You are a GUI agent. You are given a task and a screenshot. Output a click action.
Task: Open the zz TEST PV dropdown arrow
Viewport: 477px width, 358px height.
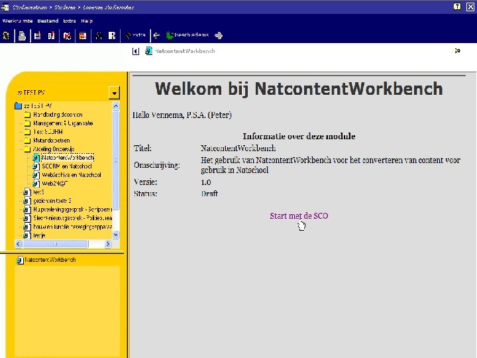(115, 93)
